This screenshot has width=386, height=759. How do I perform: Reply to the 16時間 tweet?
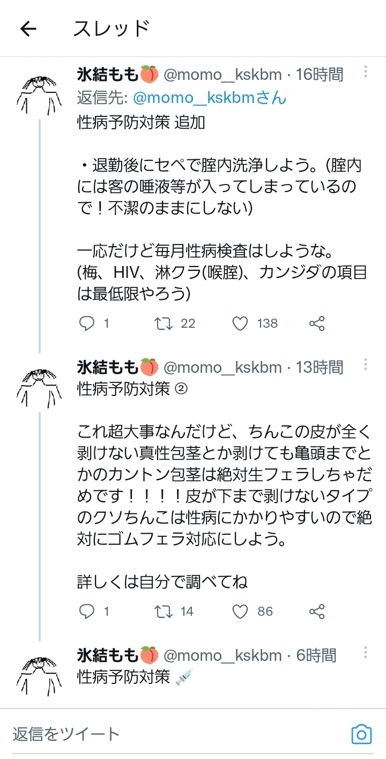tap(87, 323)
